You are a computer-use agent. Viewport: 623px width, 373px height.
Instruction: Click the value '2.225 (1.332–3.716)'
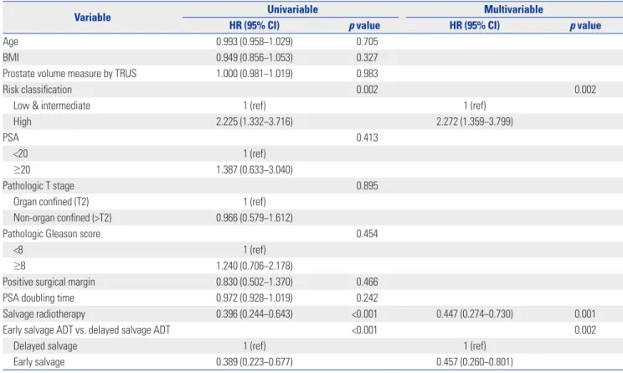255,122
